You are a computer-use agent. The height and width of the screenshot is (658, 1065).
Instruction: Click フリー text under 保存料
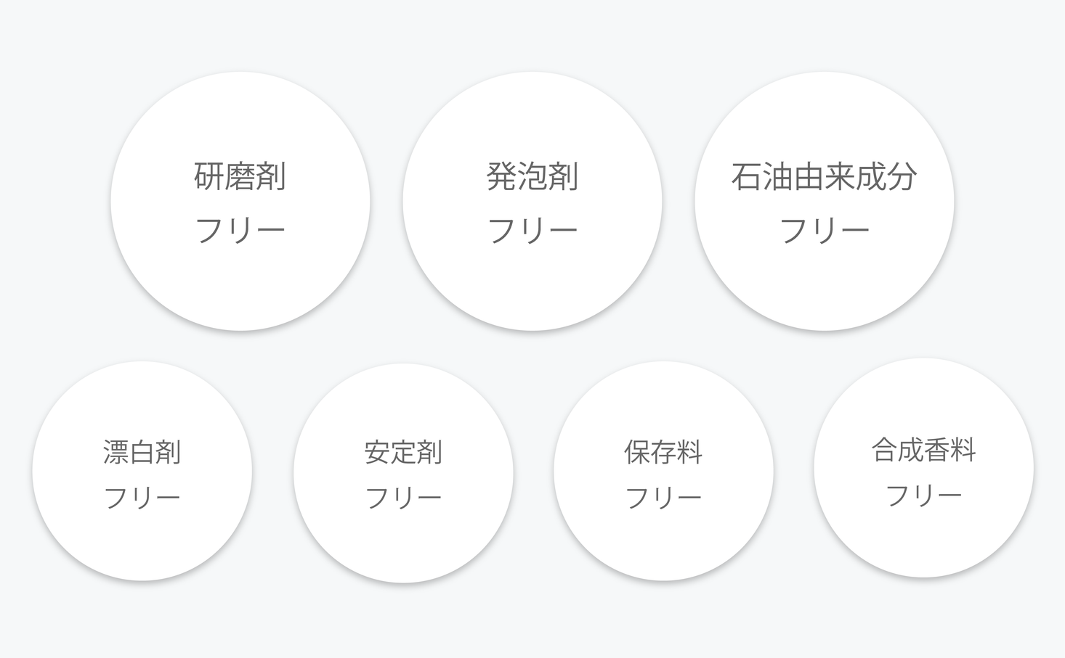(x=663, y=498)
